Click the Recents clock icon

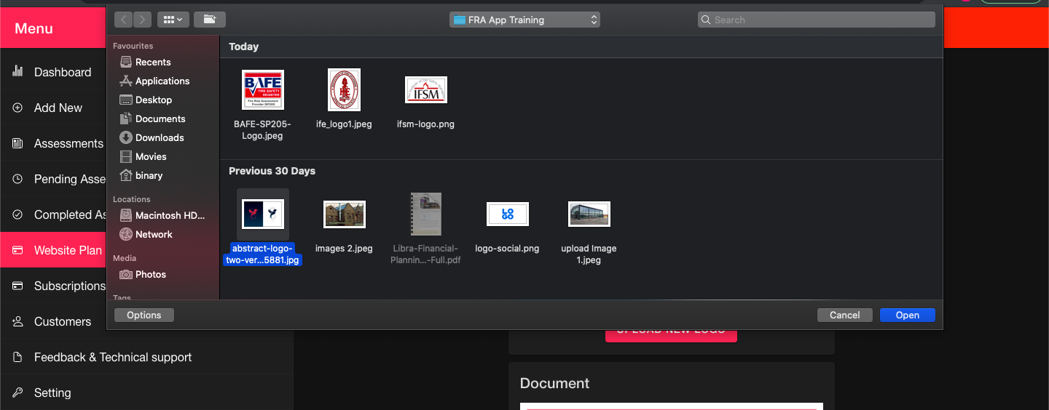126,62
